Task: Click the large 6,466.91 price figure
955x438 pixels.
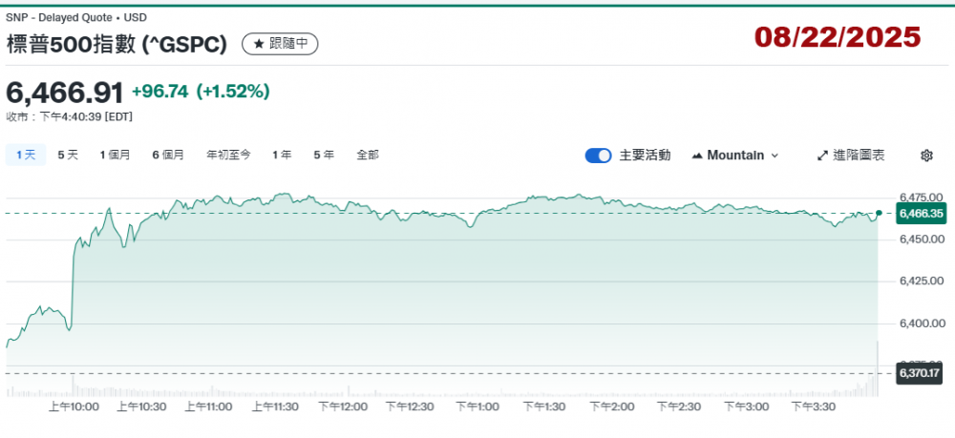Action: coord(65,93)
